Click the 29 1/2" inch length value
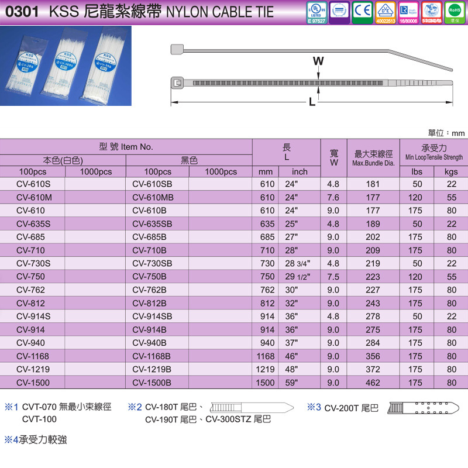 pos(297,276)
